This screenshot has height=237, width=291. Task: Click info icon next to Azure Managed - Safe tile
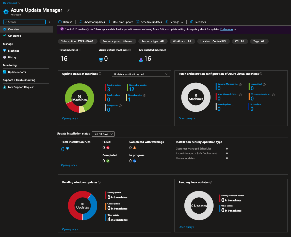(x=240, y=95)
